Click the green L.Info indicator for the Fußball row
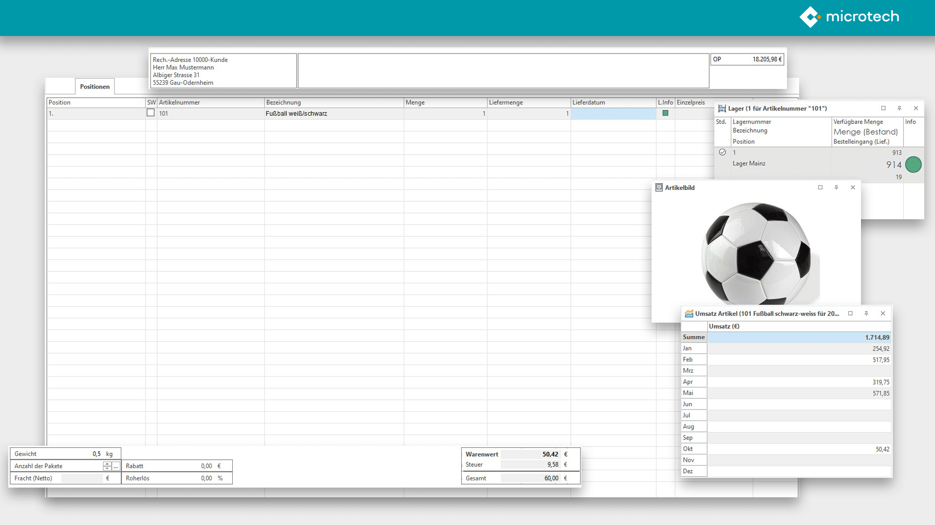 point(665,113)
